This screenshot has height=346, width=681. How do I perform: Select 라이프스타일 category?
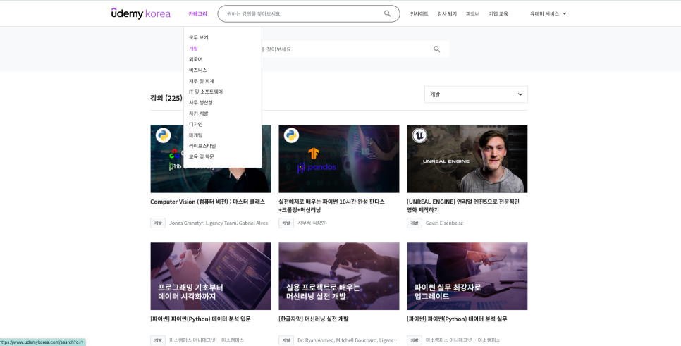tap(202, 146)
